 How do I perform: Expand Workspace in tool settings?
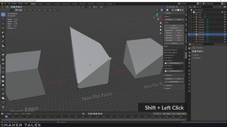(x=197, y=58)
